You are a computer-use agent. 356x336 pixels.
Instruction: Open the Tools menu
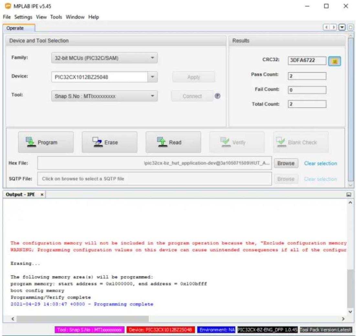[x=56, y=17]
